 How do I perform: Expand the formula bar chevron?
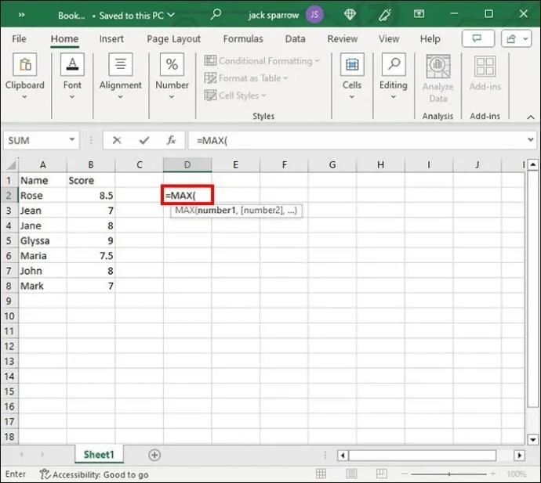[x=530, y=141]
